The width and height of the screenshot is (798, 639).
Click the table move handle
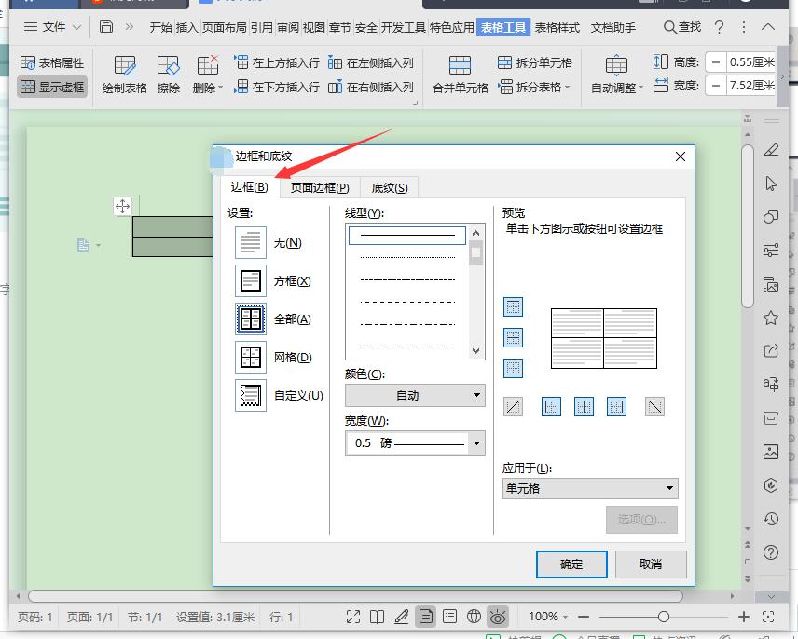point(122,207)
